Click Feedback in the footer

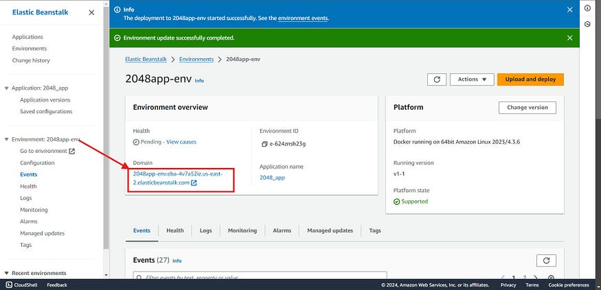click(57, 285)
